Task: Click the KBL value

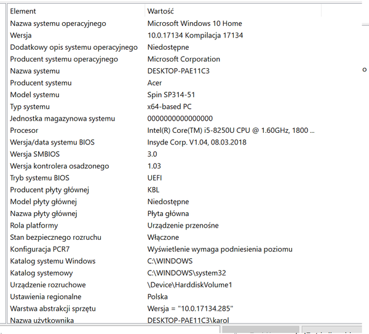Action: [153, 189]
